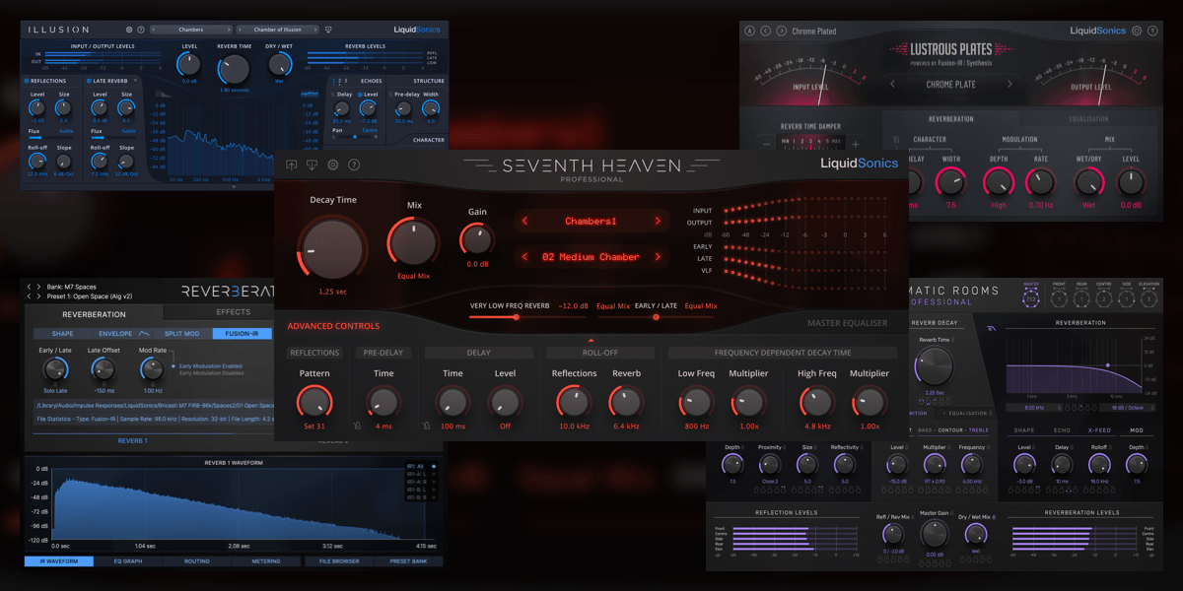Open the Illusion help question mark
This screenshot has width=1183, height=591.
click(x=141, y=31)
